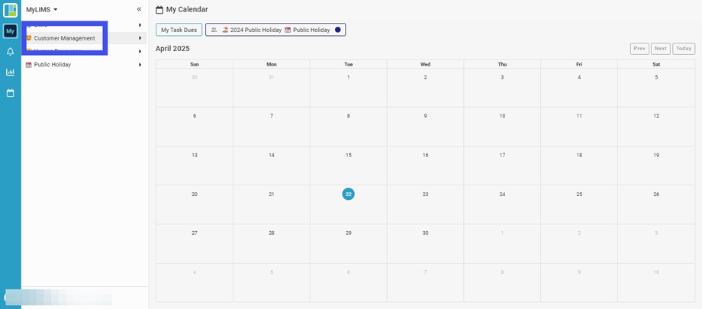Expand the Customer Management arrow
Viewport: 702px width, 309px height.
[140, 38]
